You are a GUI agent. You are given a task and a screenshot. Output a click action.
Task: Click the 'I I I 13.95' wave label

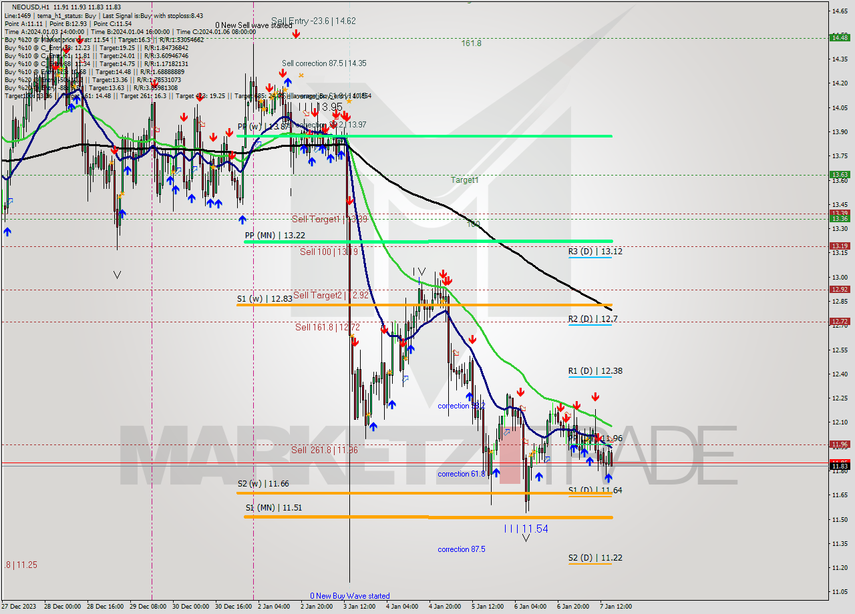pyautogui.click(x=321, y=107)
